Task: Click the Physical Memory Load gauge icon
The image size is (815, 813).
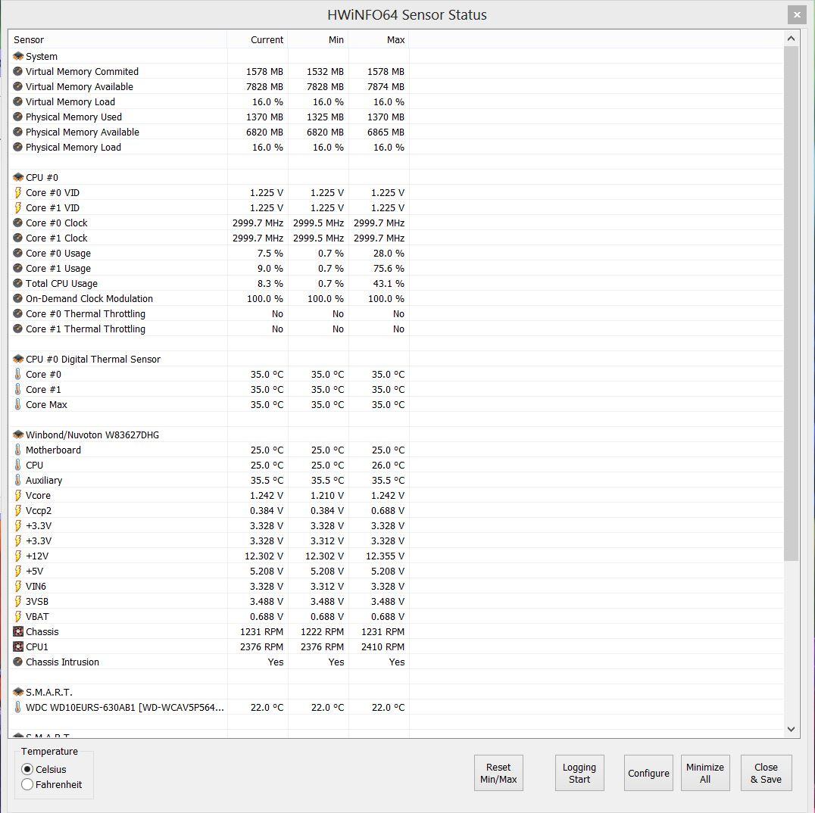Action: pos(17,148)
